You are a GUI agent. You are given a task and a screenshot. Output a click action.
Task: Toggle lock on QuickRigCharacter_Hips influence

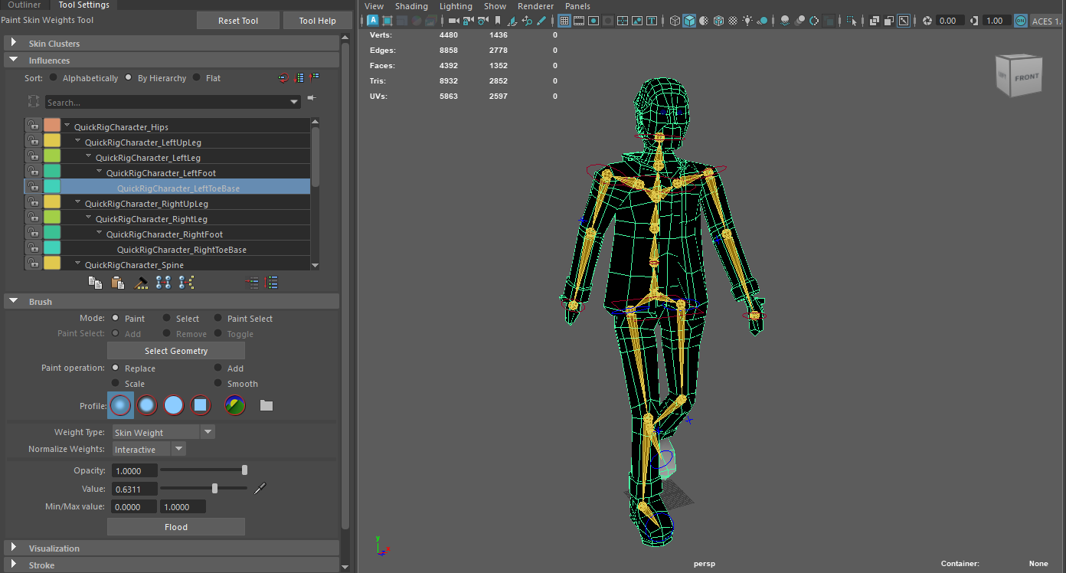point(33,126)
